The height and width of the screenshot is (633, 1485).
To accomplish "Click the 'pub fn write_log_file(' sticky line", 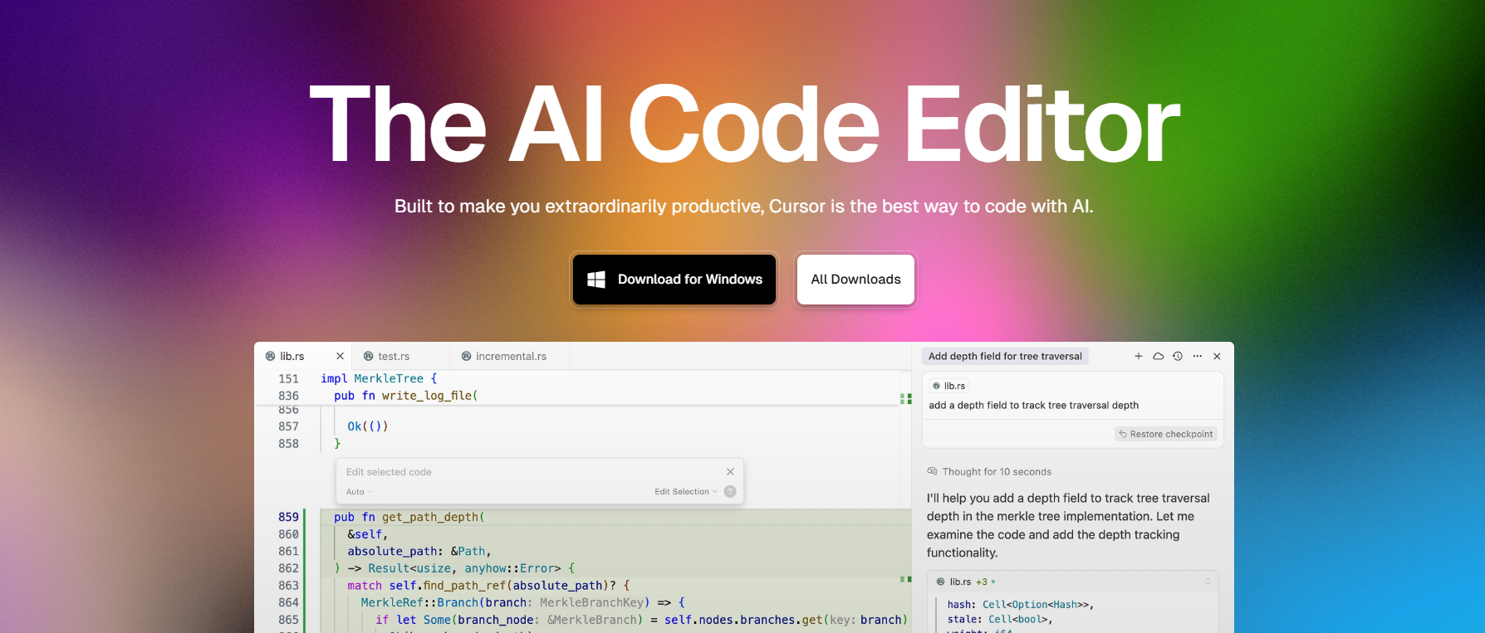I will 406,396.
